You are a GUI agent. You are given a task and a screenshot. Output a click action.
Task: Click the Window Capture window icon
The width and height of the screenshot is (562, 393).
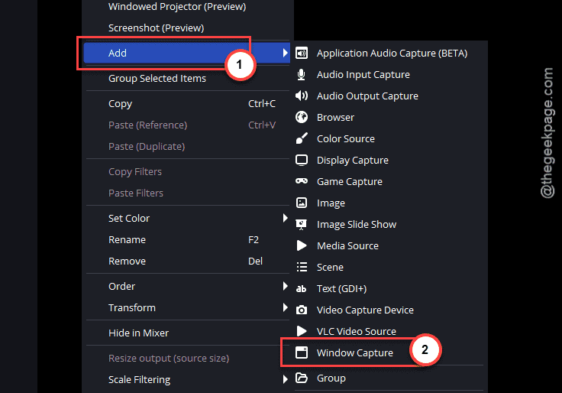tap(302, 352)
